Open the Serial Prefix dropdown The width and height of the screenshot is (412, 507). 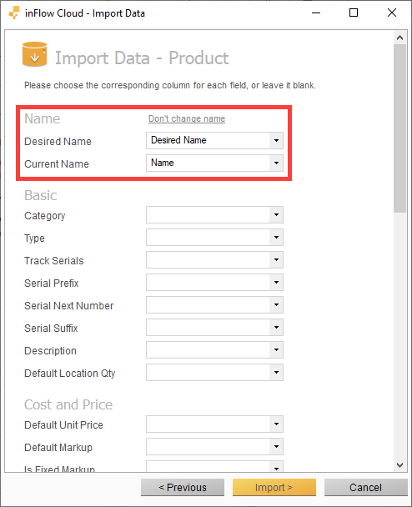point(214,283)
